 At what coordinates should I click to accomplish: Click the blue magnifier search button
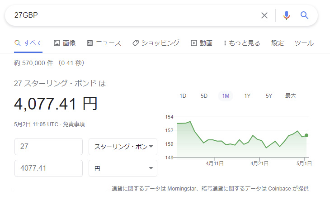304,15
